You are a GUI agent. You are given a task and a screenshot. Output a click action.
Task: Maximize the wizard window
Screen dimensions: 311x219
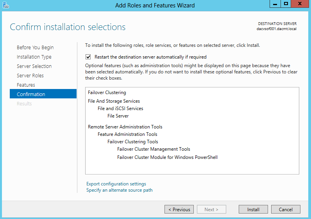click(x=286, y=4)
